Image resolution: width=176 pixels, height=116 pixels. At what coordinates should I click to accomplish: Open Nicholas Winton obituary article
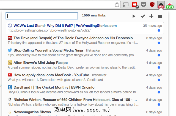point(75,100)
